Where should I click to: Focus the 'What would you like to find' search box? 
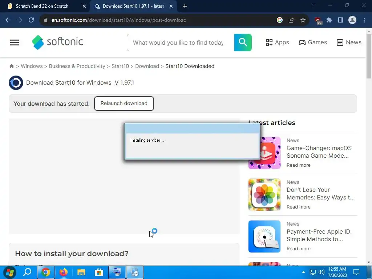(181, 43)
